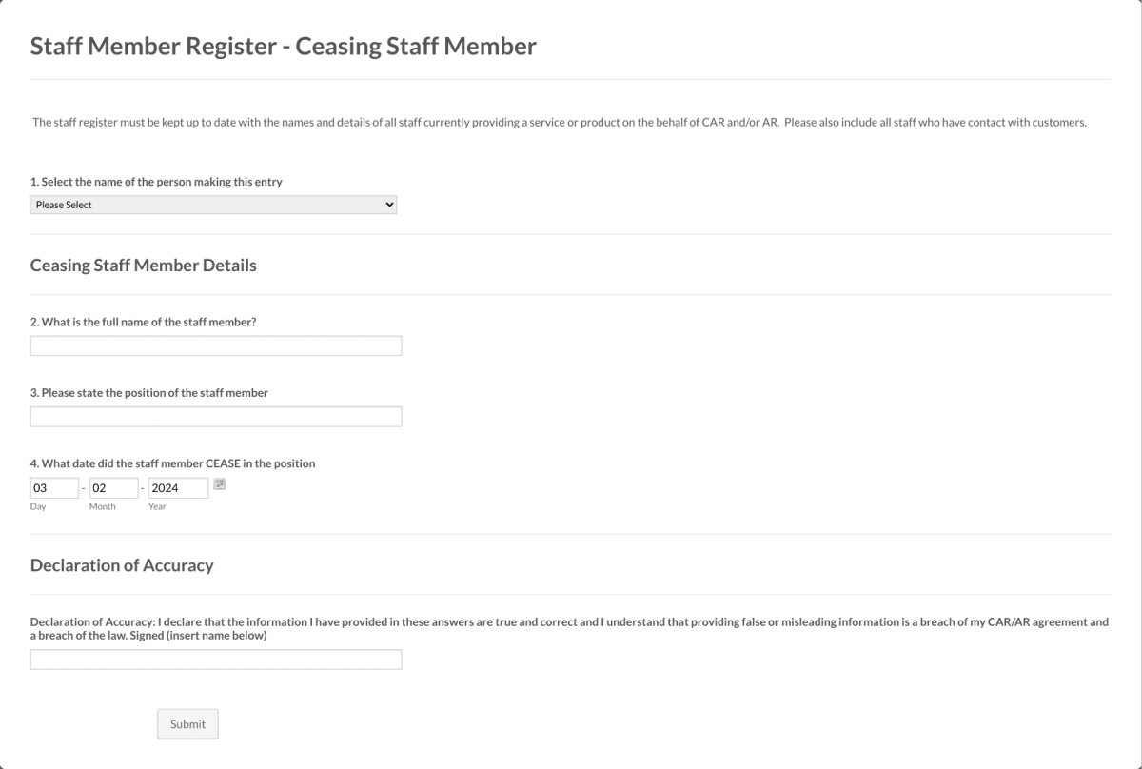Click the dropdown arrow on question 1
This screenshot has height=769, width=1142.
(x=388, y=204)
